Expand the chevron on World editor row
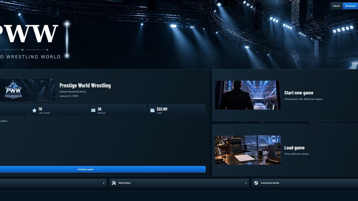This screenshot has width=358, height=201. pos(246,183)
